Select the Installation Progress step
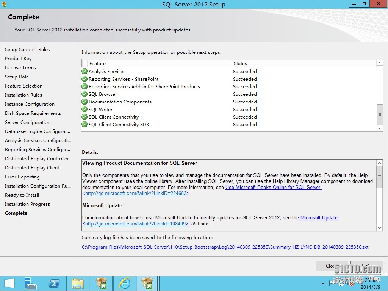 [x=27, y=204]
